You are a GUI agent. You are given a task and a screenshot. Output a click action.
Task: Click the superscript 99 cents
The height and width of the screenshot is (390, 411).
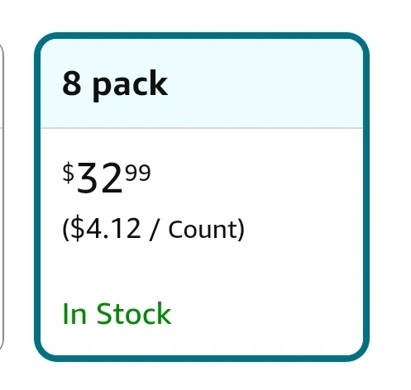[x=138, y=173]
